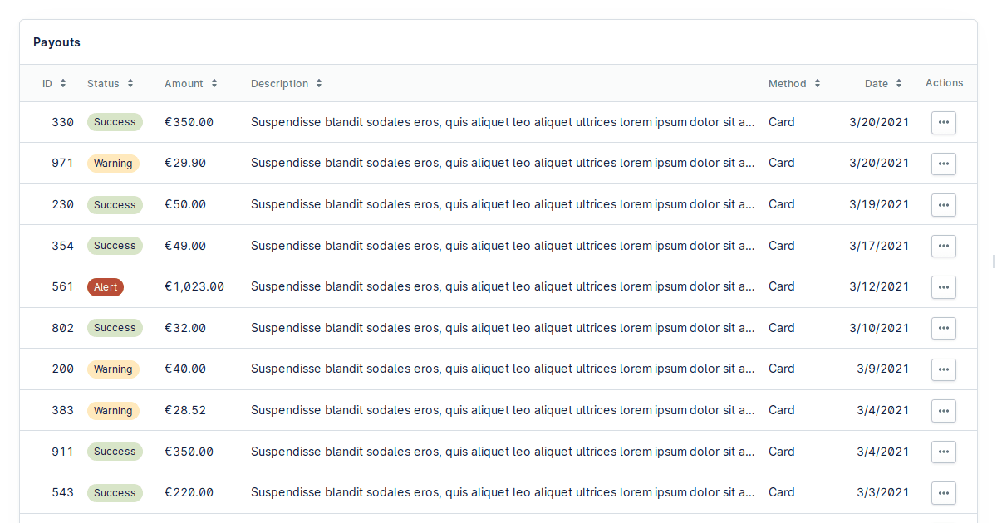
Task: Open actions menu for payout 911
Action: pos(943,452)
